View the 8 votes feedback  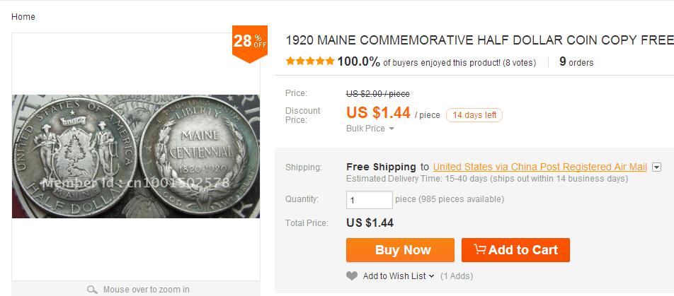coord(519,62)
